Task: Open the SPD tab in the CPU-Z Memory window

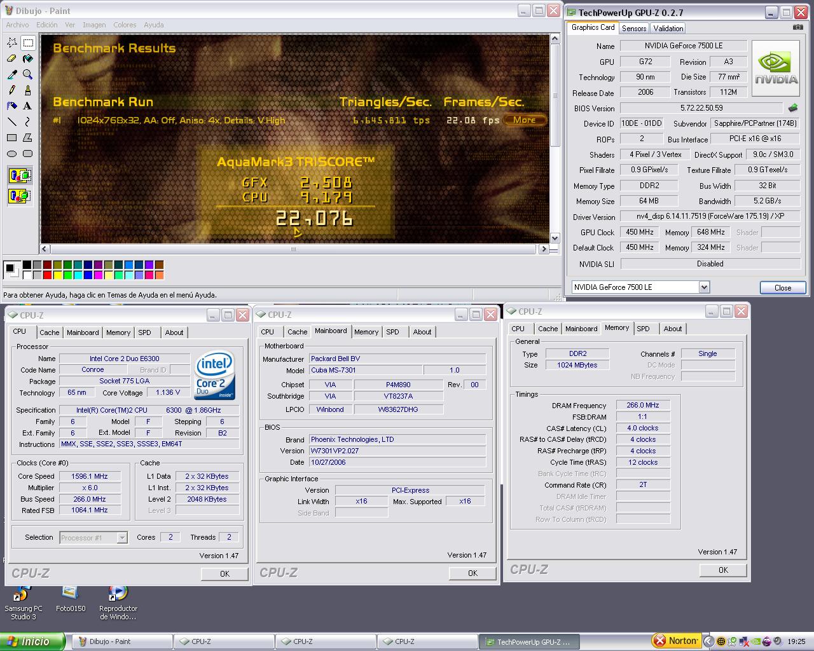Action: [644, 329]
